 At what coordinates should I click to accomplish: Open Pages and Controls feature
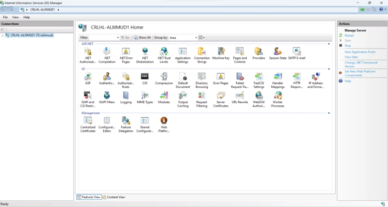pos(240,55)
